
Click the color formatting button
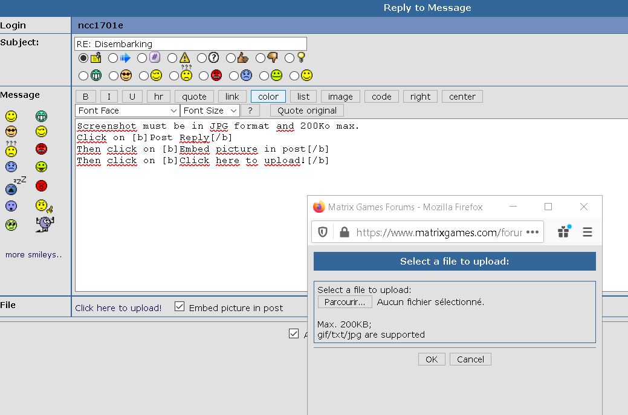tap(268, 97)
